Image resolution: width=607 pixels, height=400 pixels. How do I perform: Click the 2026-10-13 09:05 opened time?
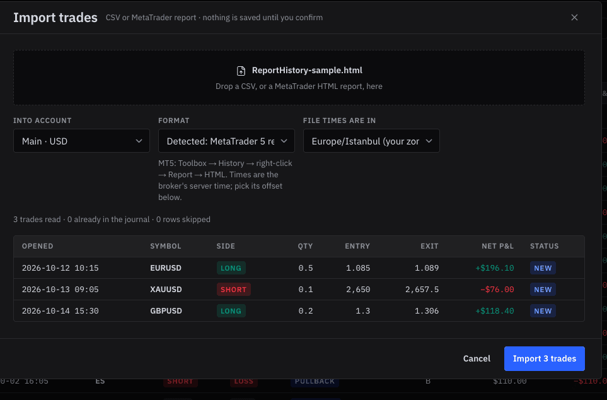click(x=61, y=290)
